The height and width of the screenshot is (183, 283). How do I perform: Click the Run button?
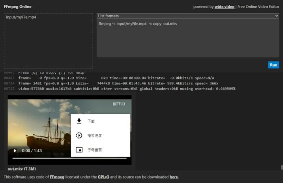coord(273,65)
